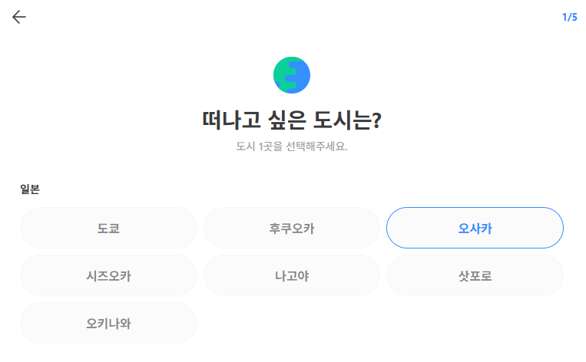Click the globe earth icon
This screenshot has width=586, height=362.
pyautogui.click(x=292, y=75)
